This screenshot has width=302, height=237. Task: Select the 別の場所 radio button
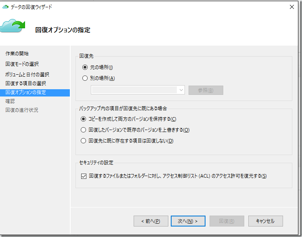85,78
